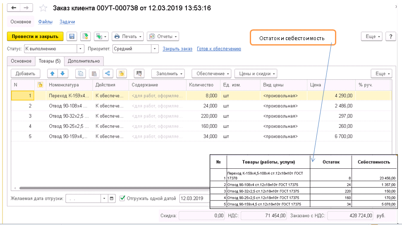The image size is (402, 225).
Task: Click the 'Закрыть заказ' link
Action: click(177, 49)
